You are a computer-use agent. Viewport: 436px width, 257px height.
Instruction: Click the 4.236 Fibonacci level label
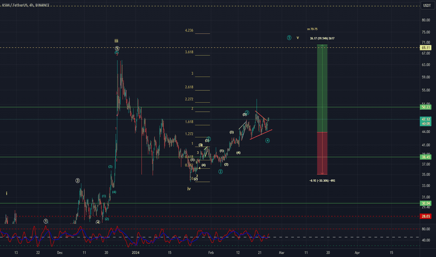tap(189, 30)
